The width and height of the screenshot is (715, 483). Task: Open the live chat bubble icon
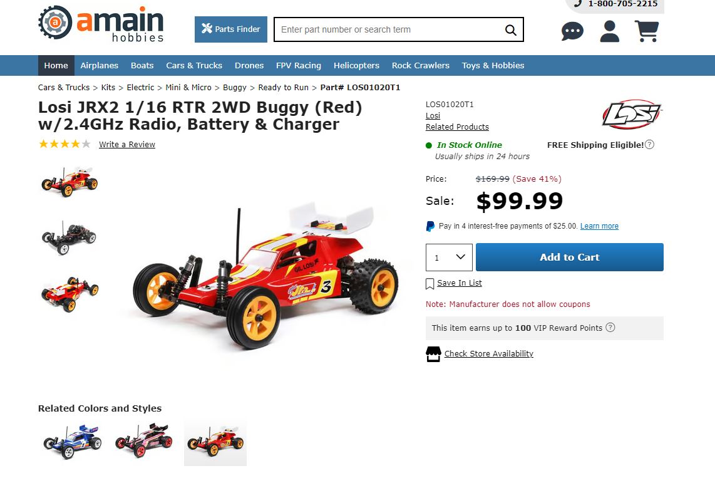pyautogui.click(x=572, y=31)
